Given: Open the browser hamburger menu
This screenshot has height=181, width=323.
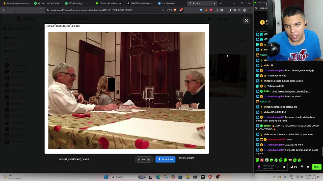Looking at the screenshot, I should (x=249, y=10).
